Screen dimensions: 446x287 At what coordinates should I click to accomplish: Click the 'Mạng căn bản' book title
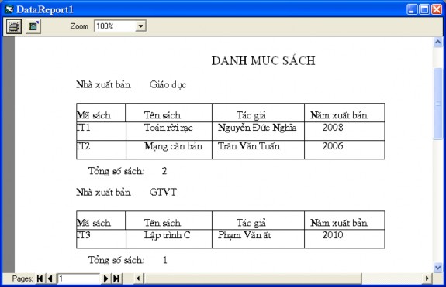(x=173, y=146)
